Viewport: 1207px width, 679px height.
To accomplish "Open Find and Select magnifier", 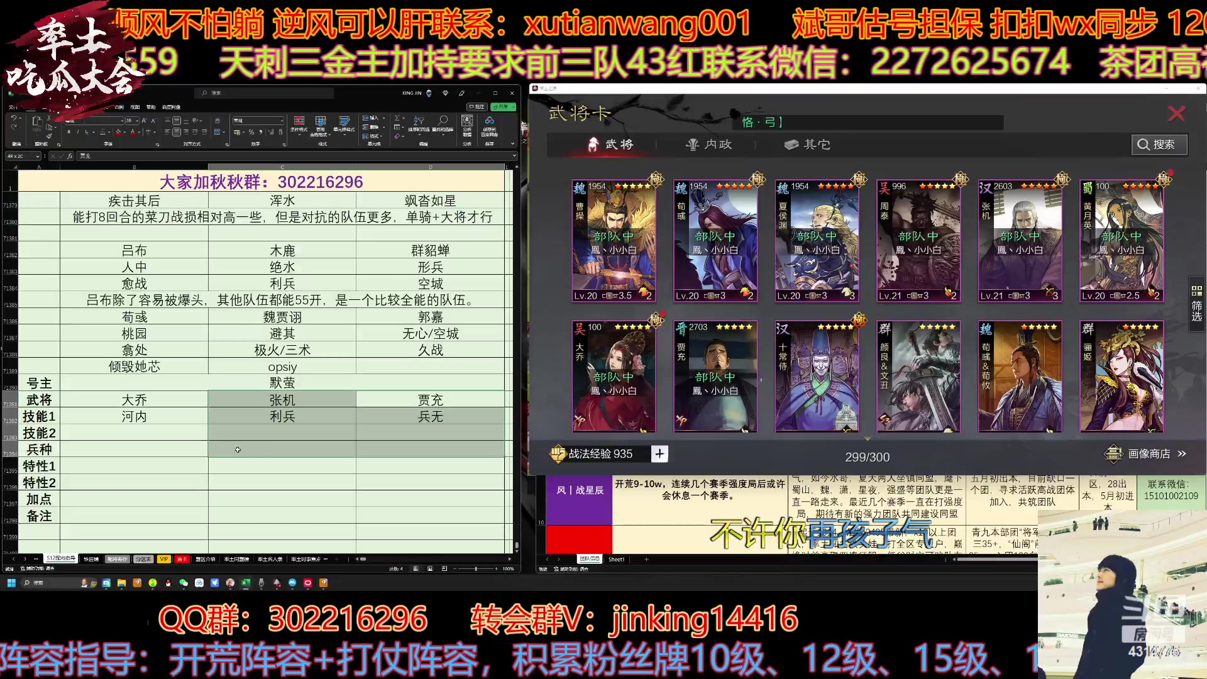I will pos(443,124).
